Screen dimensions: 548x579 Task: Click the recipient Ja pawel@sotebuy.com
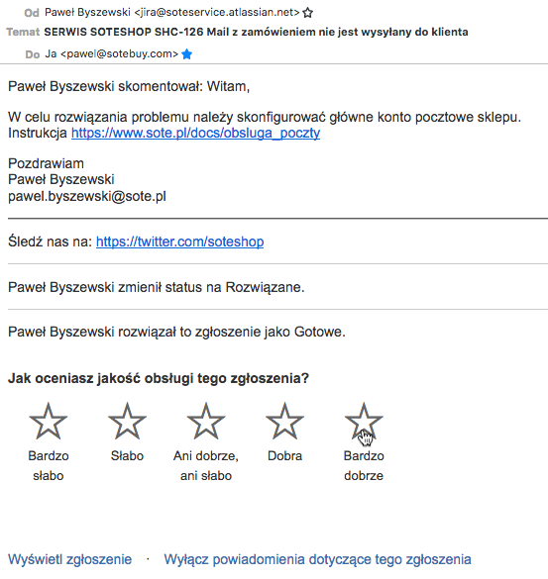[112, 53]
